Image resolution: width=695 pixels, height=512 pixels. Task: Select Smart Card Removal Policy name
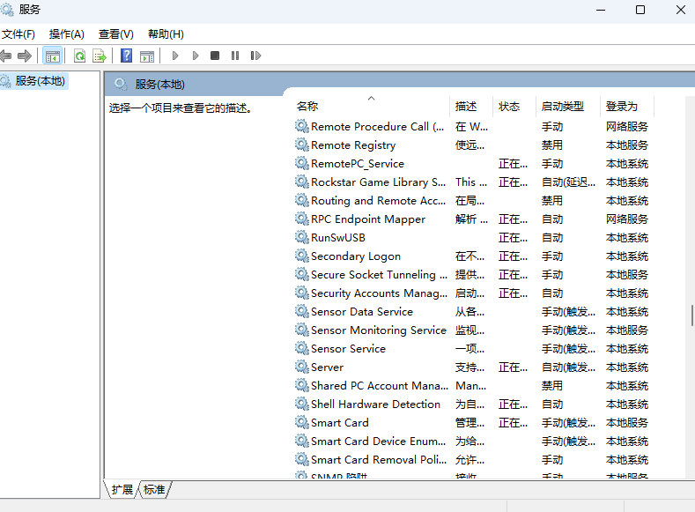coord(379,460)
